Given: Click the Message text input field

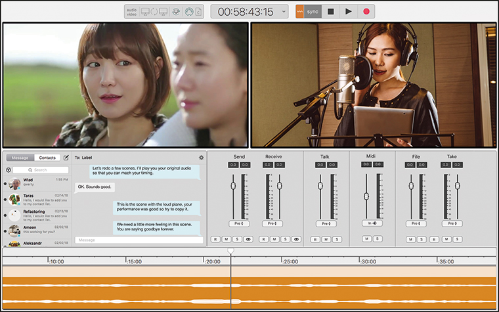Looking at the screenshot, I should (x=139, y=240).
